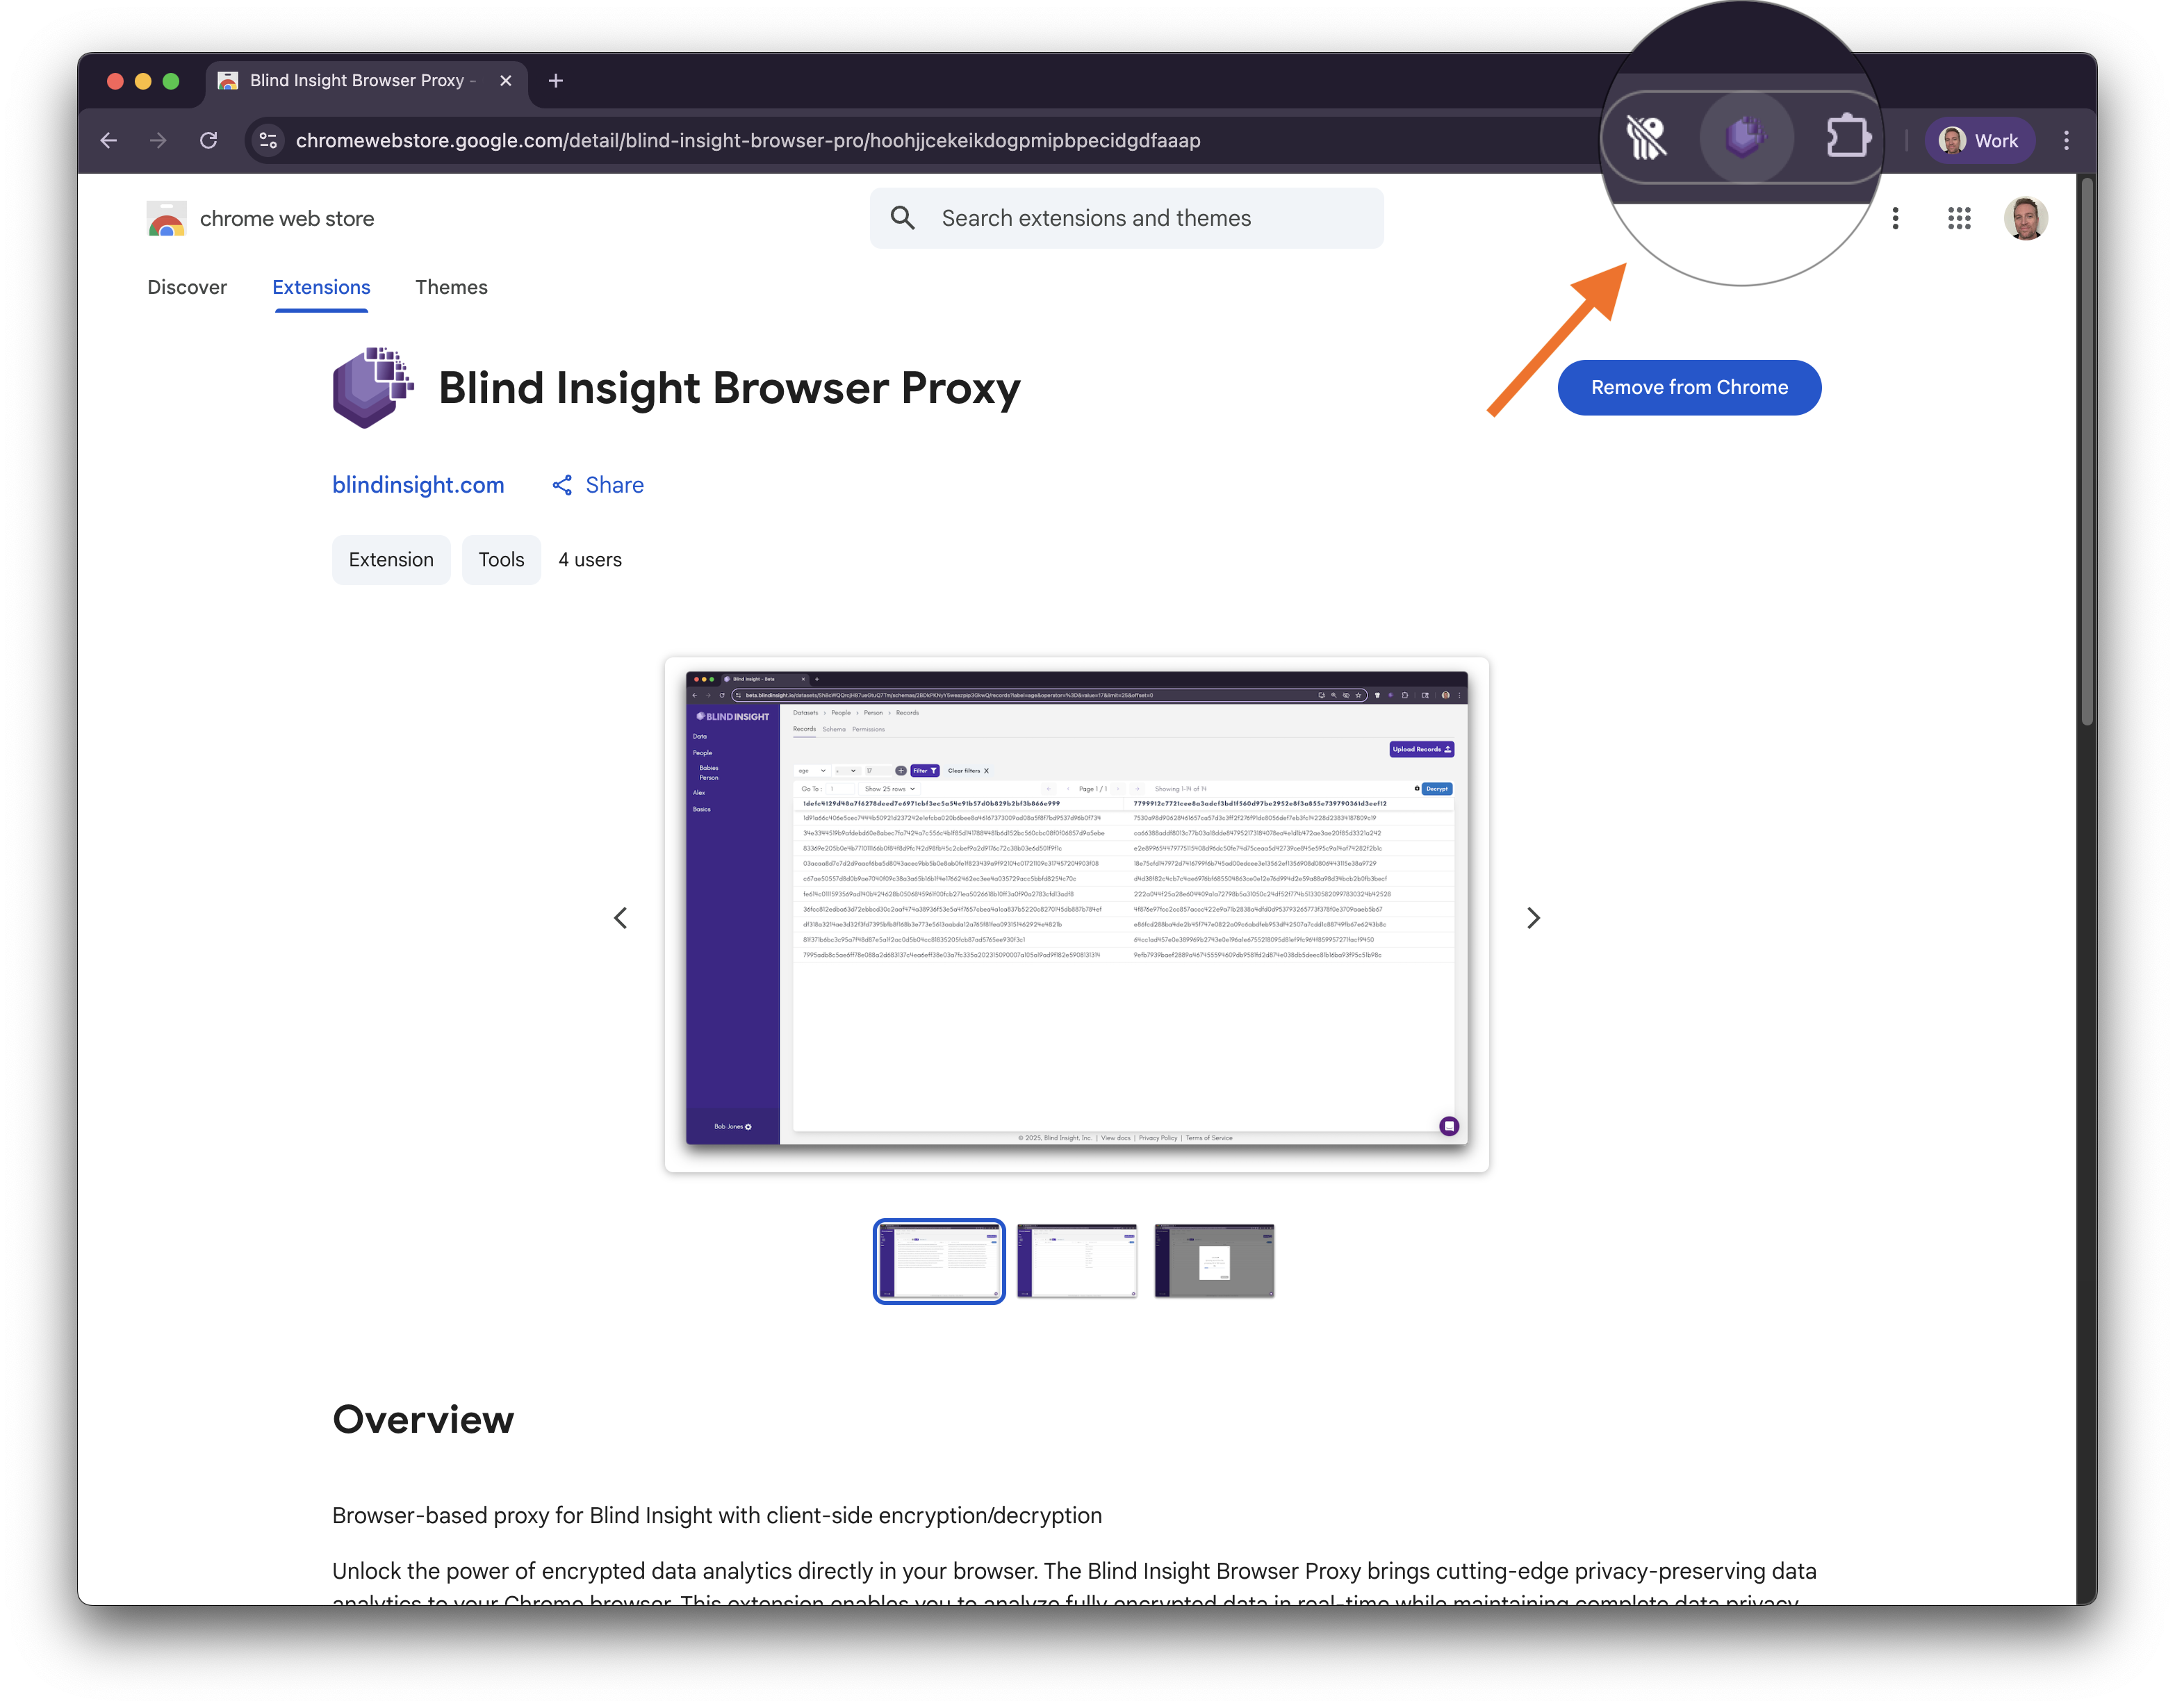The width and height of the screenshot is (2175, 1708).
Task: Focus the Search extensions and themes field
Action: pyautogui.click(x=1126, y=218)
